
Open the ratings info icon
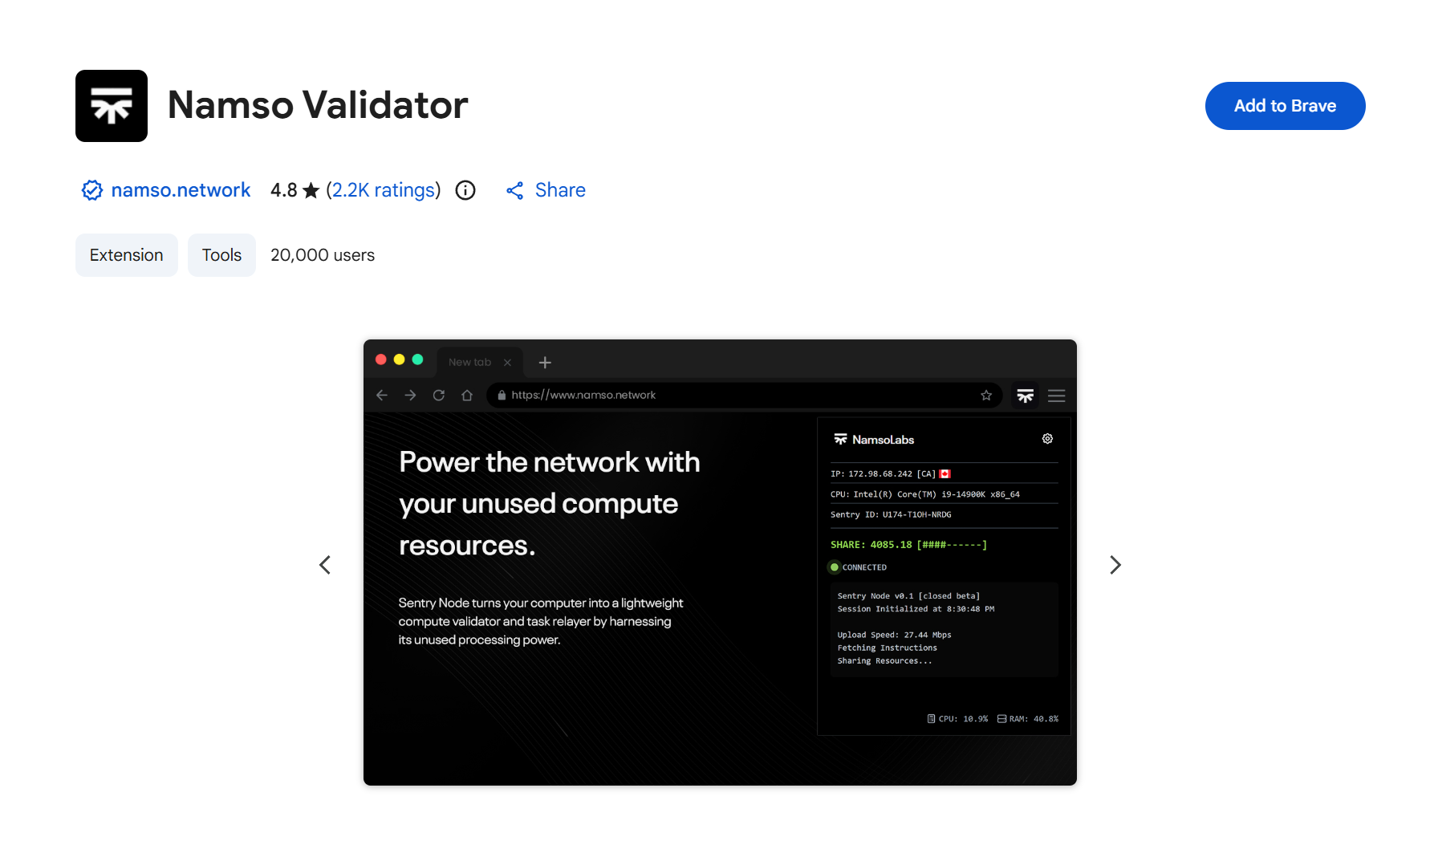pyautogui.click(x=465, y=190)
